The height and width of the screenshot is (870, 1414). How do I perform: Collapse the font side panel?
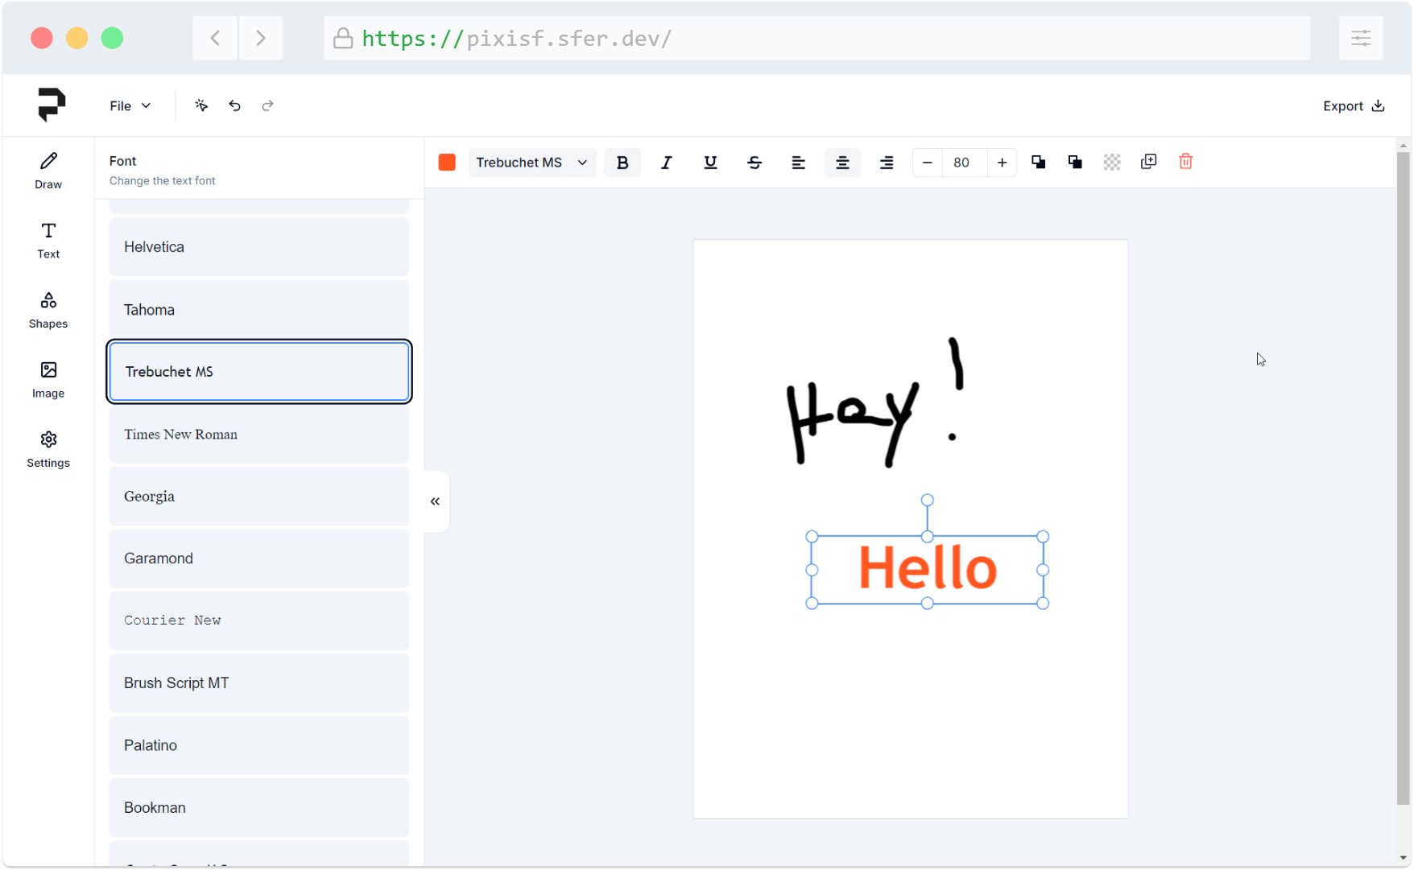(x=436, y=501)
